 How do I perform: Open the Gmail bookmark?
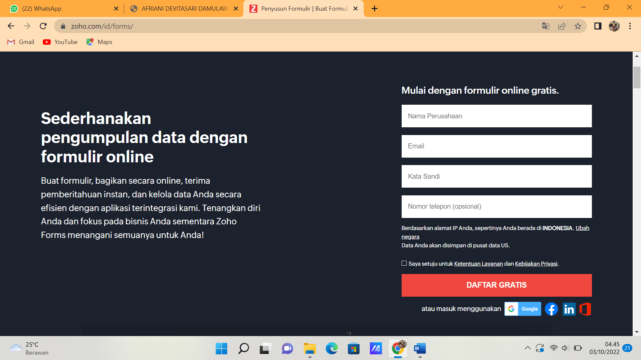pos(21,42)
